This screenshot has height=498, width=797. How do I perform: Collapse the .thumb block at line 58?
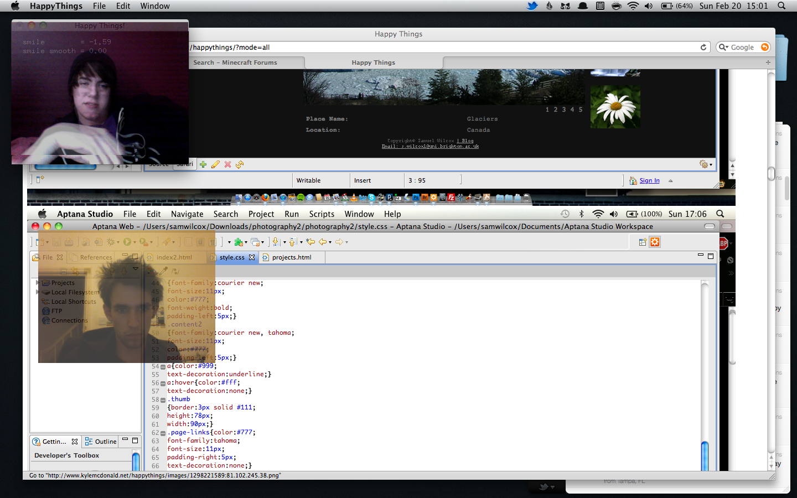[163, 400]
